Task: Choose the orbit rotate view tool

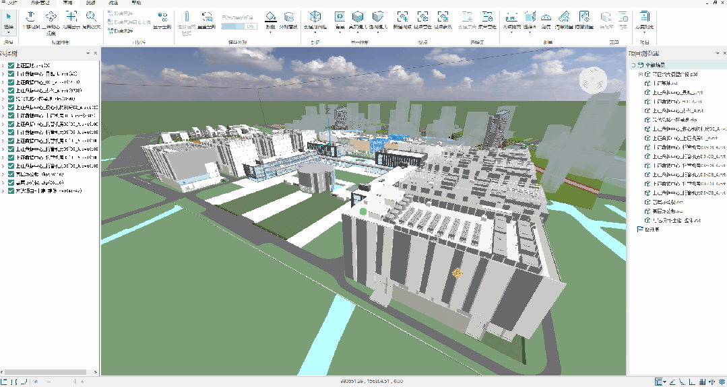Action: (51, 17)
